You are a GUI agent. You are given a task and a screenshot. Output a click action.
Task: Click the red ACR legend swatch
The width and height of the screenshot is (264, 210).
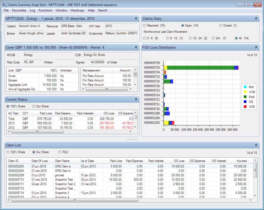(x=245, y=107)
